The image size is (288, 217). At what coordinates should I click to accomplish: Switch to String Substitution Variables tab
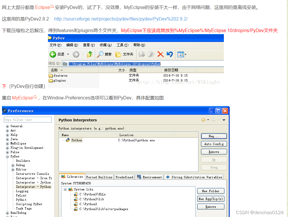tap(194, 177)
